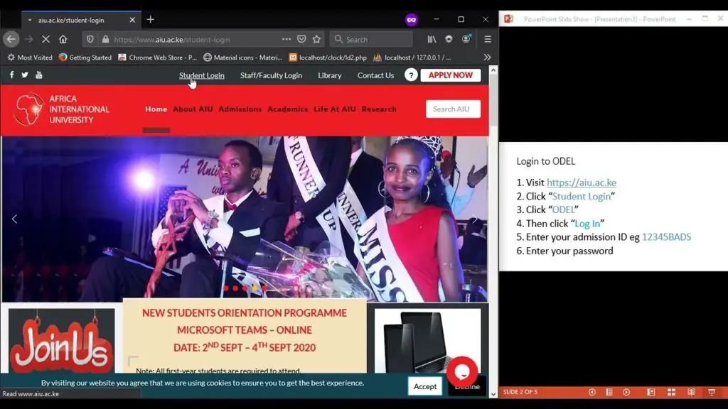Bookmark this page with the star icon
The height and width of the screenshot is (409, 728).
click(316, 40)
